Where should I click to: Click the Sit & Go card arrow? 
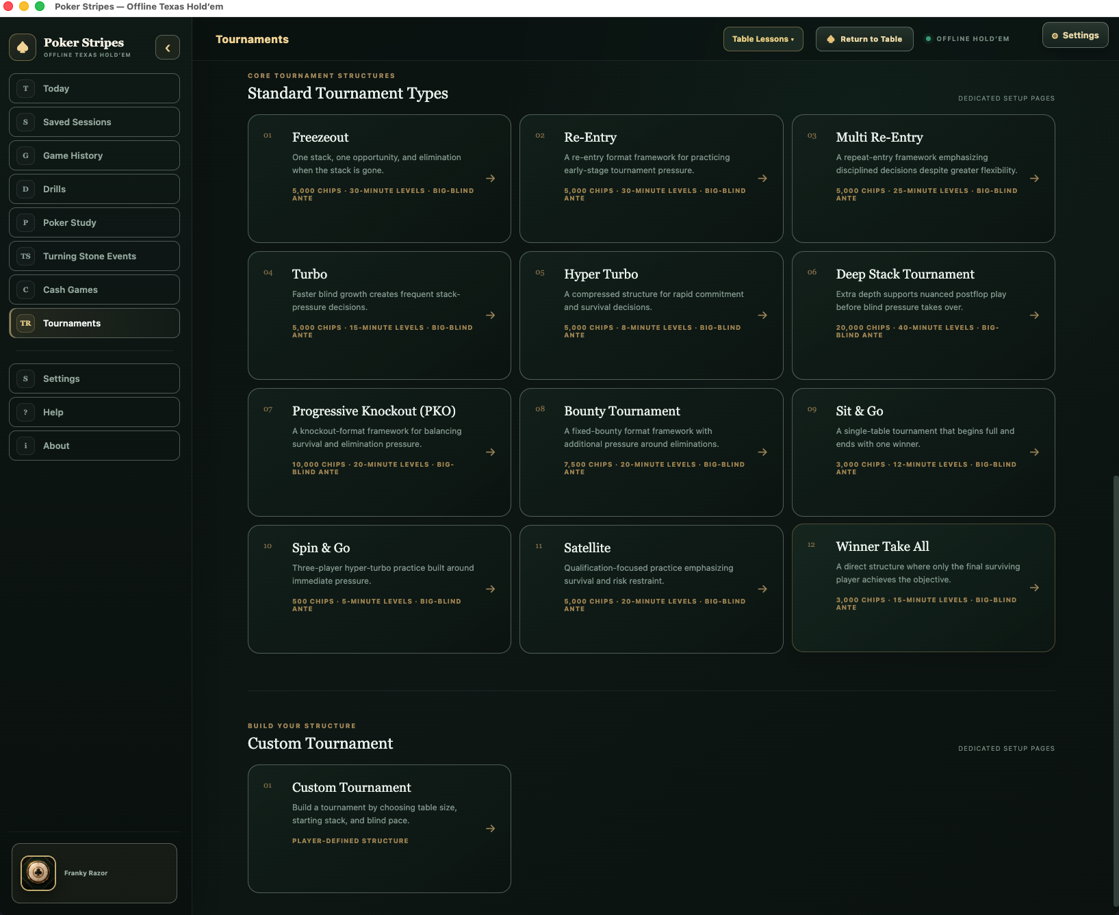(1035, 452)
